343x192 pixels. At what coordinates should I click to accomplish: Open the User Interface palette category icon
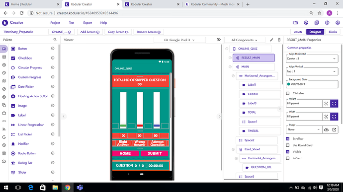[x=4, y=49]
